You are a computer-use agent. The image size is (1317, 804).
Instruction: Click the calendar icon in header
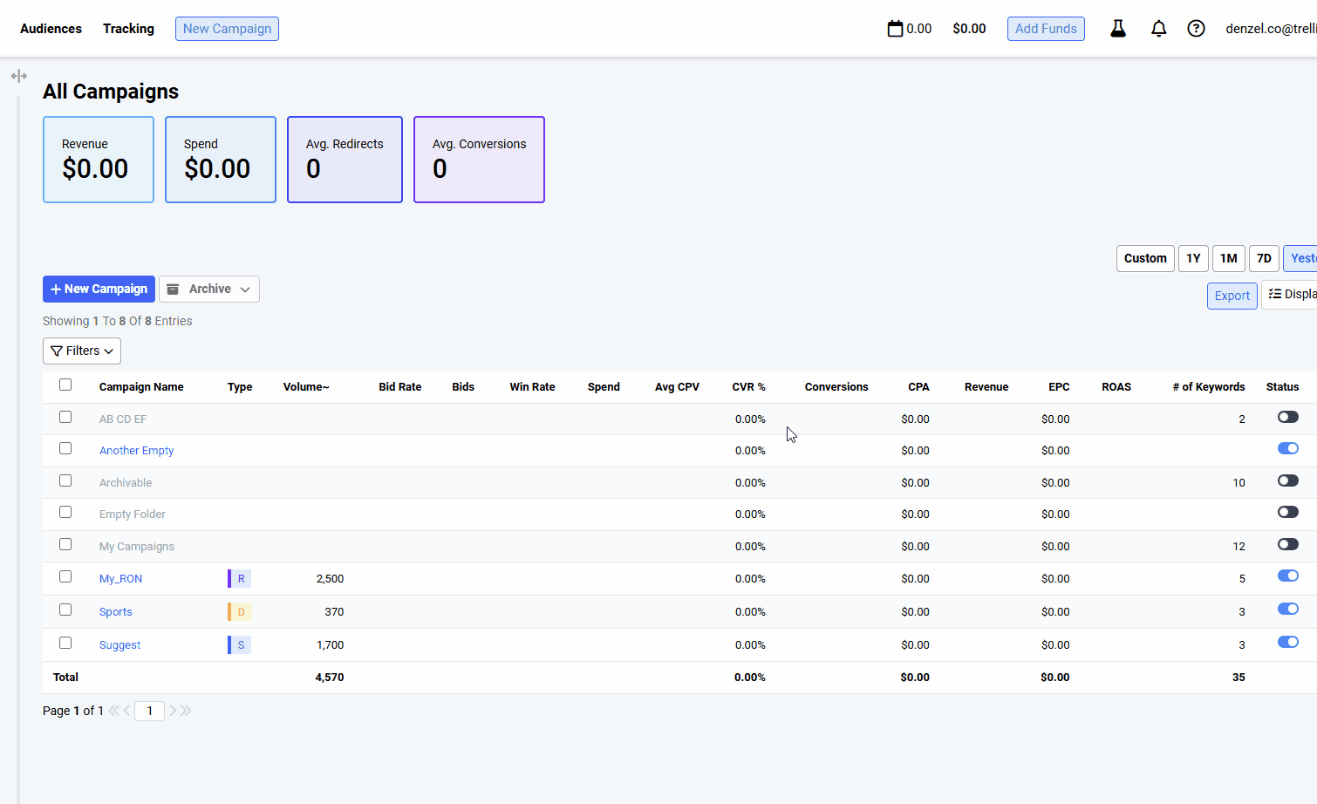click(895, 29)
